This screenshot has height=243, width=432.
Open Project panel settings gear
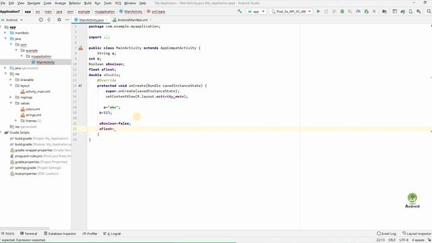59,20
